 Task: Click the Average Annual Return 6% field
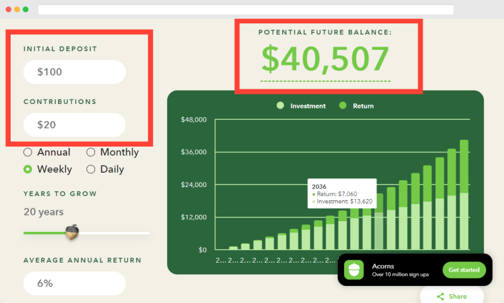[74, 283]
